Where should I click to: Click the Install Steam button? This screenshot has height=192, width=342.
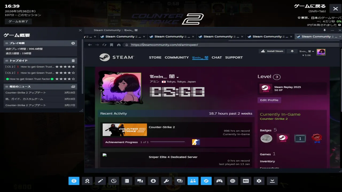(x=272, y=51)
